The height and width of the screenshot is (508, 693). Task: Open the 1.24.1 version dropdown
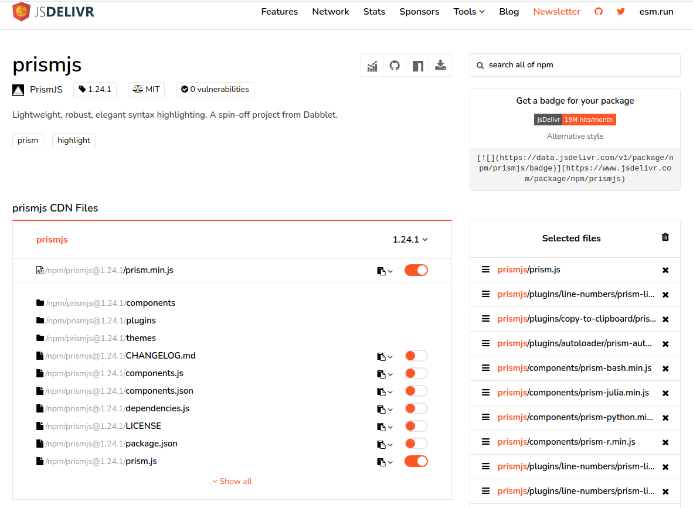tap(410, 240)
